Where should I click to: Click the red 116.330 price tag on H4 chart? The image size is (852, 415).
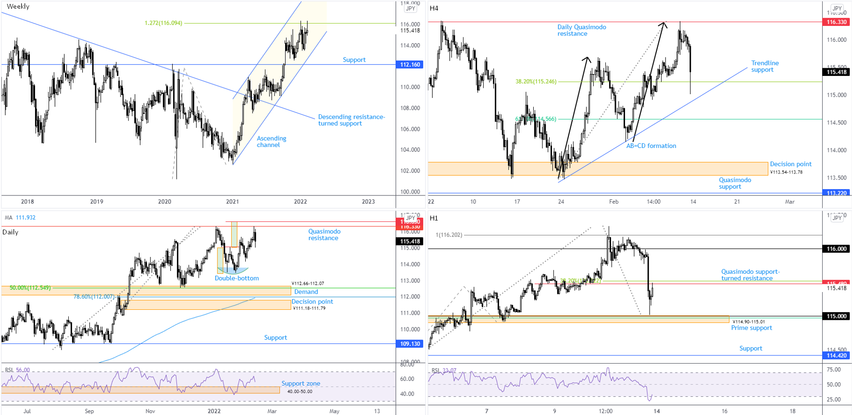837,22
